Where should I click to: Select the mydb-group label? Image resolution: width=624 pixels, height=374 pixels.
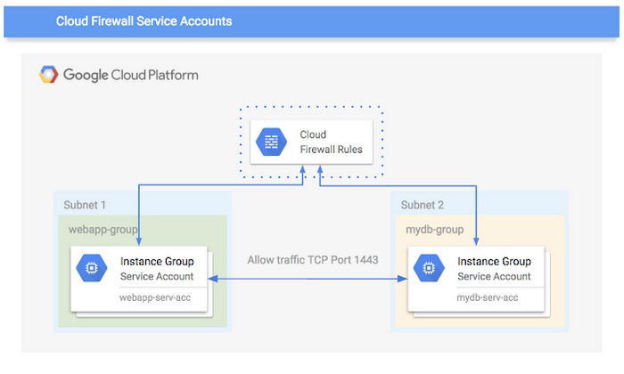pos(435,230)
